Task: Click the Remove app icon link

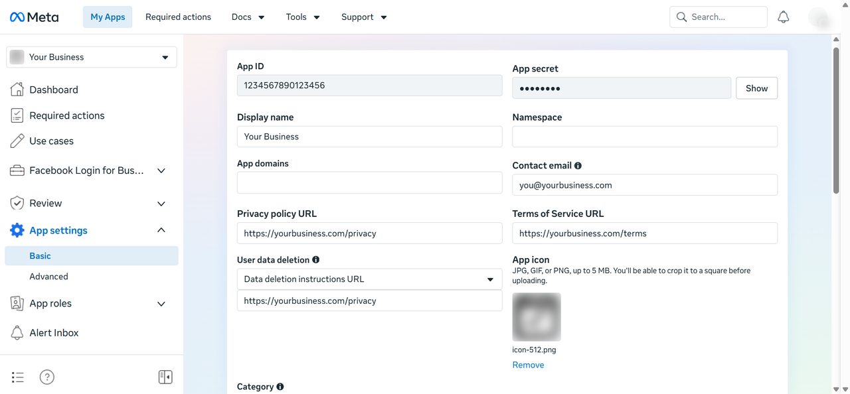Action: pos(528,365)
